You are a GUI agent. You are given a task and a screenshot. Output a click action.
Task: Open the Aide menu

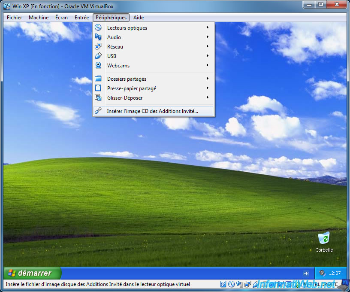point(139,18)
